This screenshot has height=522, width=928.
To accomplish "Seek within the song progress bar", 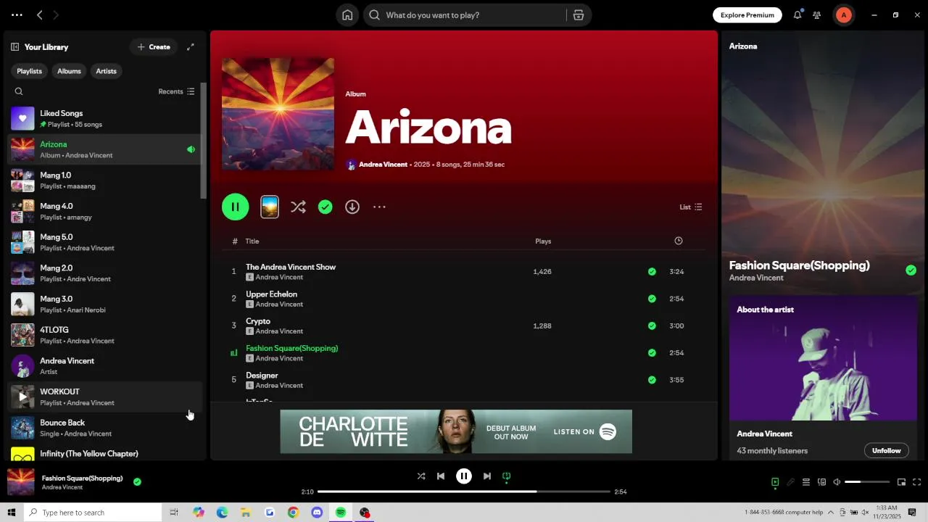I will (464, 492).
